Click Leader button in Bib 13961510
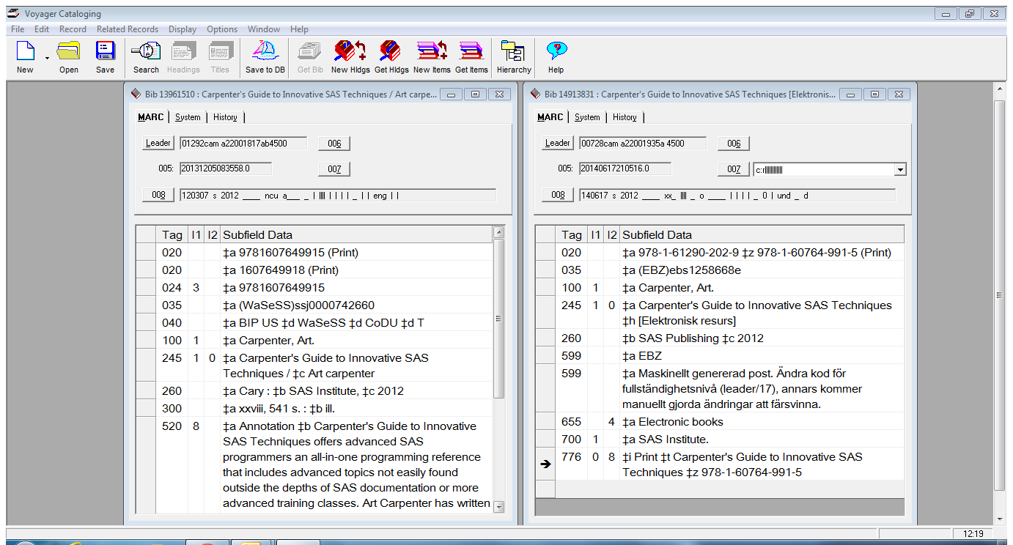 pos(158,143)
